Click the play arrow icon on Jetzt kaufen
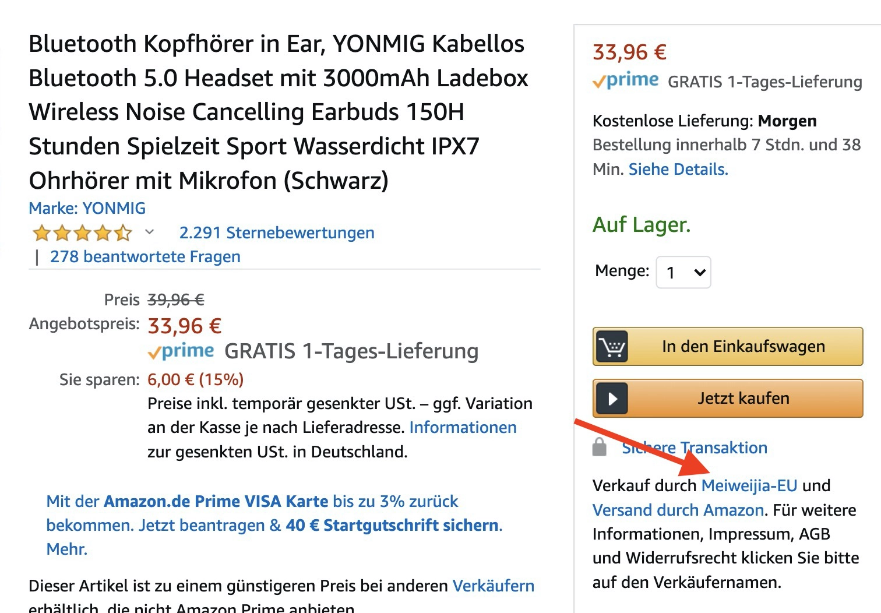The width and height of the screenshot is (881, 613). pos(612,399)
